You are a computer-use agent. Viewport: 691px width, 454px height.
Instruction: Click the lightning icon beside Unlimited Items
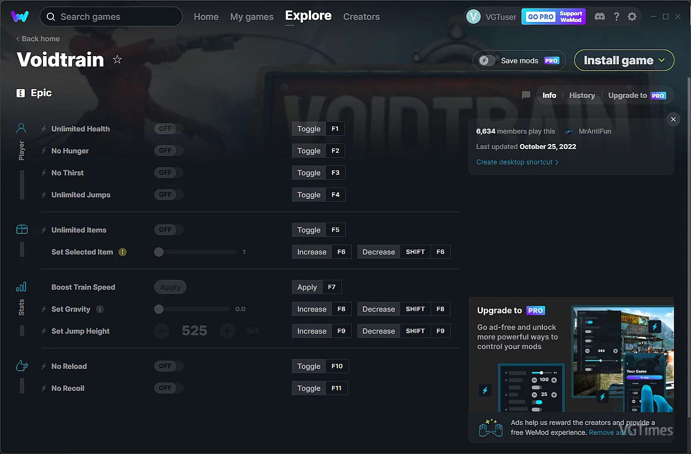coord(44,230)
